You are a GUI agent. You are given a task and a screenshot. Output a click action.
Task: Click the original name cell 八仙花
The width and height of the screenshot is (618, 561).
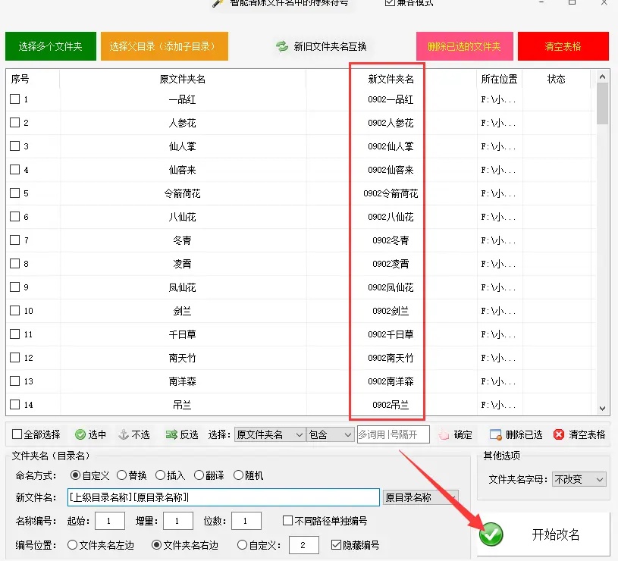click(x=183, y=217)
